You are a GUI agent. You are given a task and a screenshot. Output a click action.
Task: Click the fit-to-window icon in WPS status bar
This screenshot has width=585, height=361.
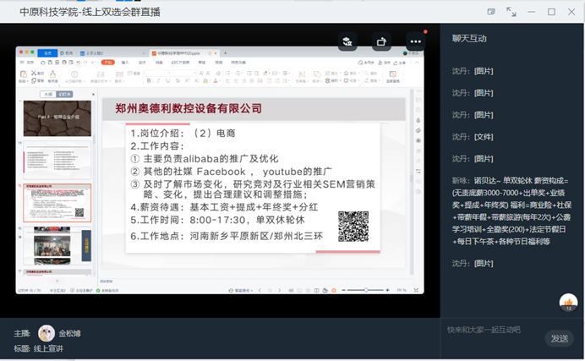(x=416, y=290)
